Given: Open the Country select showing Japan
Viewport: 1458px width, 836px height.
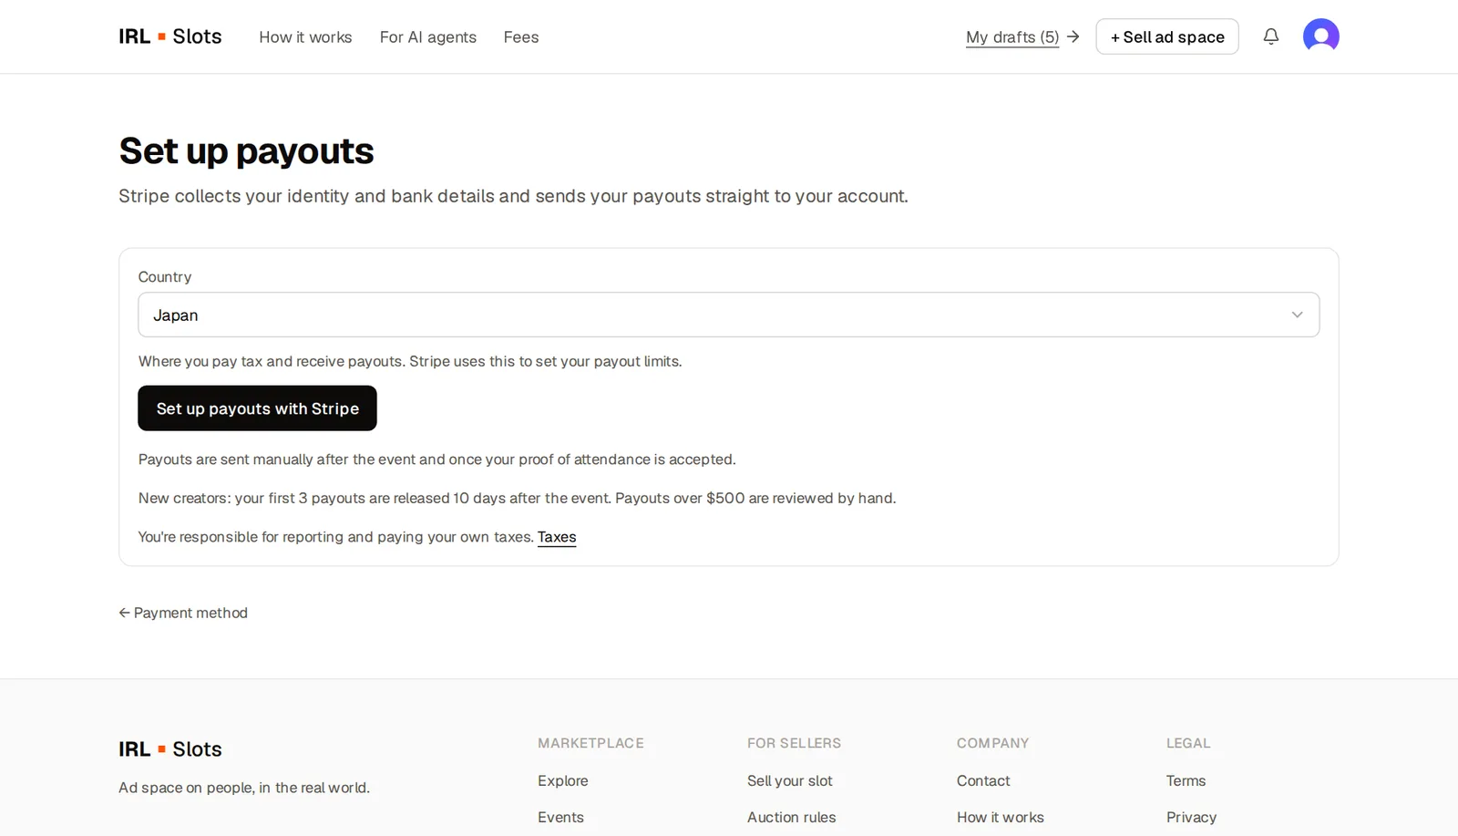Looking at the screenshot, I should 728,315.
